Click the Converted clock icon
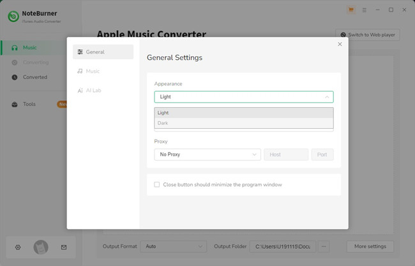 (15, 77)
